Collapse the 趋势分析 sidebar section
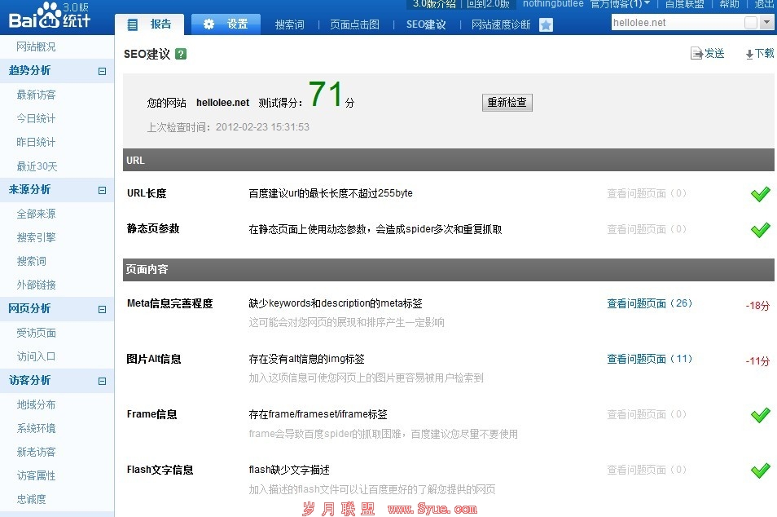The image size is (777, 517). (102, 71)
